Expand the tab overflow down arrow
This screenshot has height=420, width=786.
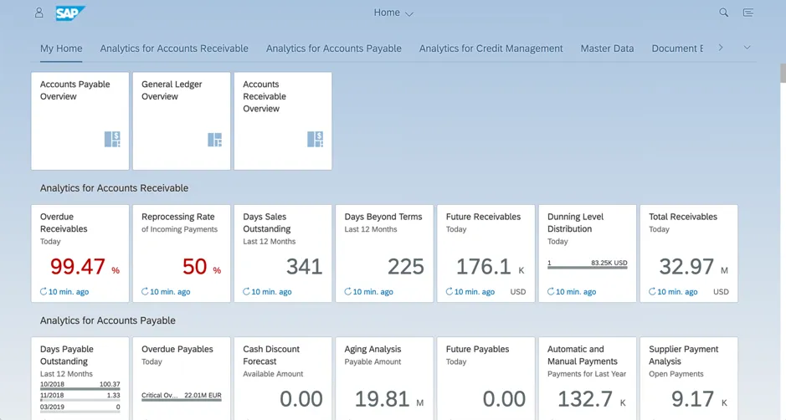point(747,48)
